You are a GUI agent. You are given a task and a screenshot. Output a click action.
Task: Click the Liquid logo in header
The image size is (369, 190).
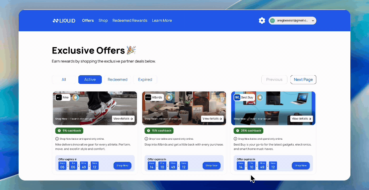[x=64, y=21]
